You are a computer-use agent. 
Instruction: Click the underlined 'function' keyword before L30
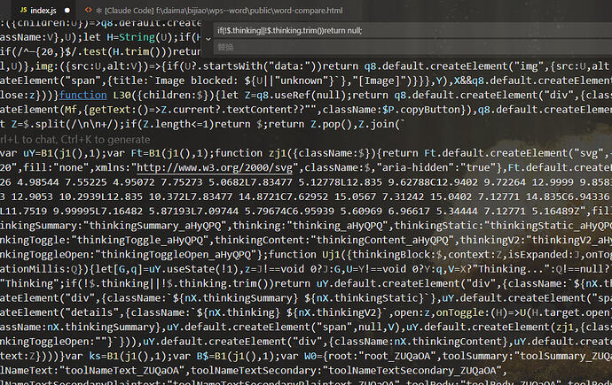tap(83, 95)
